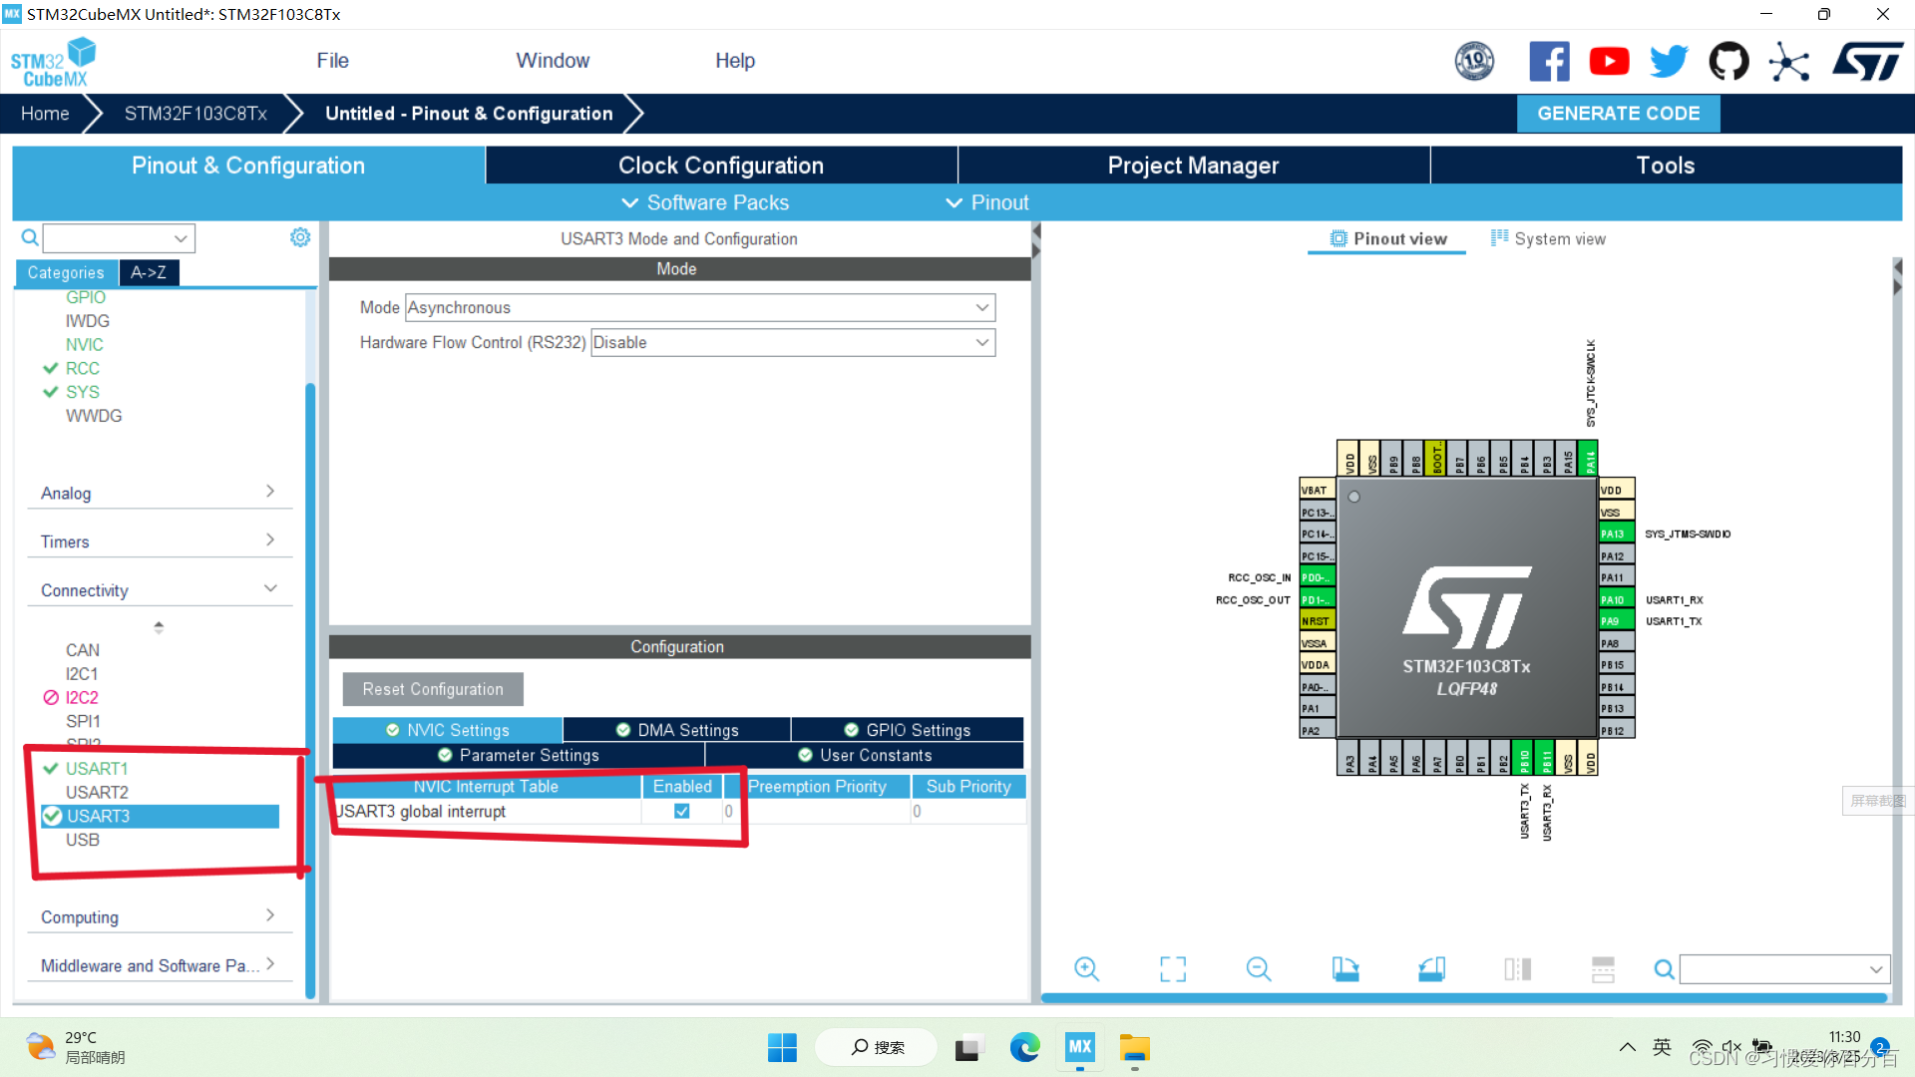Rotate the chip counterclockwise
The image size is (1915, 1077).
[x=1431, y=968]
